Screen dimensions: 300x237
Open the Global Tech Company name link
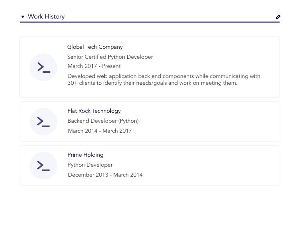coord(95,47)
